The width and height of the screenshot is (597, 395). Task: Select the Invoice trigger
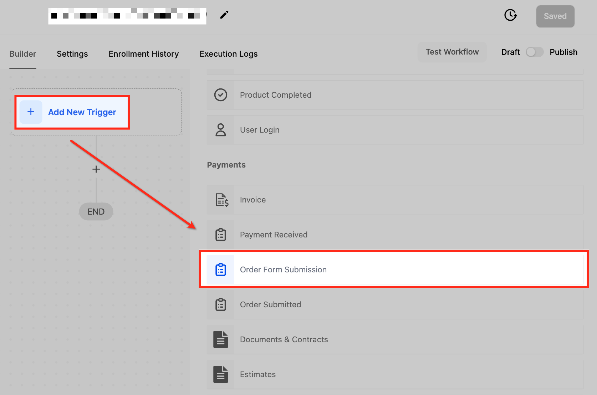395,200
